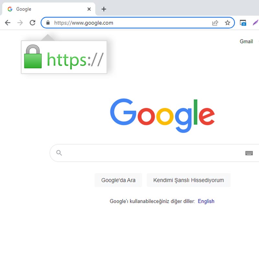Open the screenshot extension icon
This screenshot has width=259, height=259.
(243, 23)
